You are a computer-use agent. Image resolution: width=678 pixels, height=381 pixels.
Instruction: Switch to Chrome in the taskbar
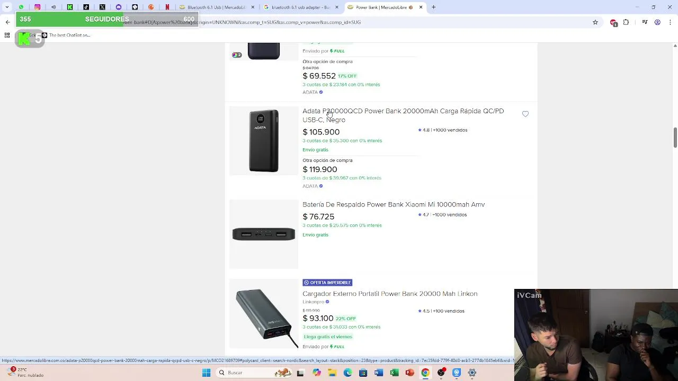point(425,373)
